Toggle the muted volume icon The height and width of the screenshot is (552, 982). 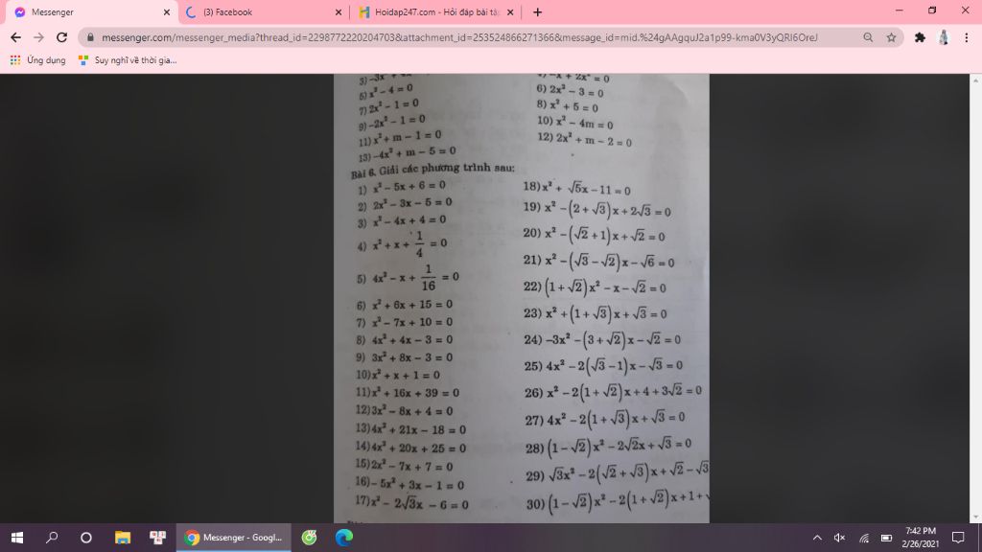pos(840,538)
